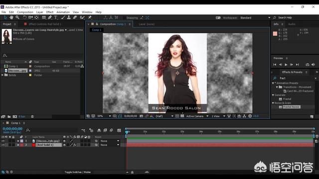Screen dimensions: 319x179
Task: Expand Red Solid 1 layer properties
Action: pyautogui.click(x=18, y=145)
